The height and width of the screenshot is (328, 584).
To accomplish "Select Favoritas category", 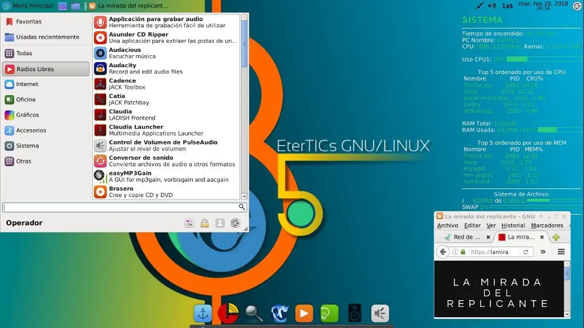I will [46, 22].
